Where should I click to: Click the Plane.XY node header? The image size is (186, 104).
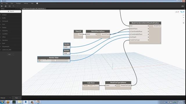point(78,31)
